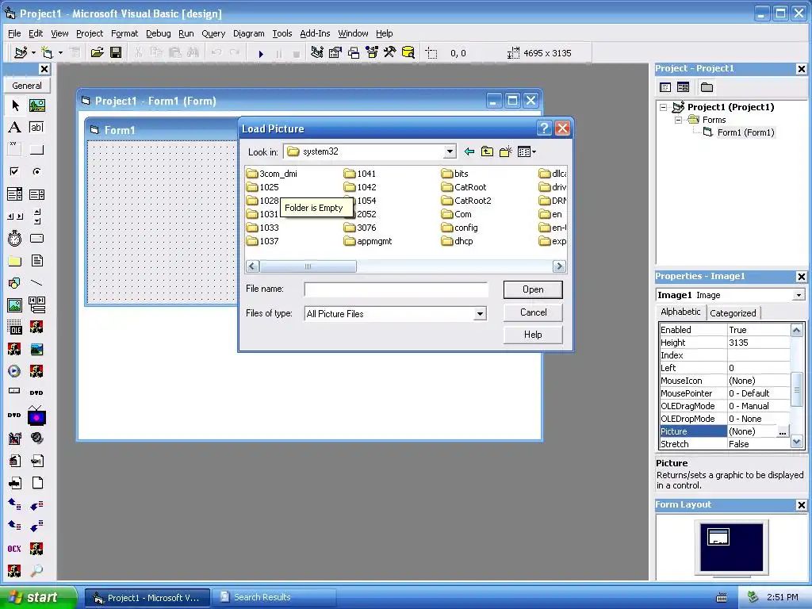Click the Open button in dialog
Screen dimensions: 812x609
(533, 289)
